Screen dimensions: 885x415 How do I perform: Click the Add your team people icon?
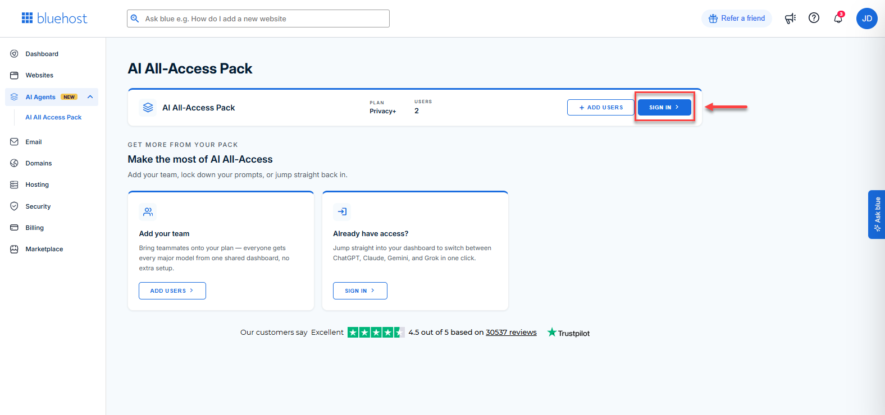tap(148, 212)
